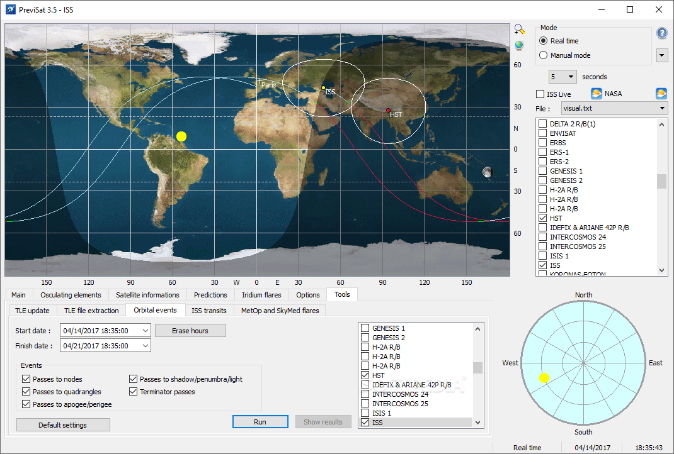674x454 pixels.
Task: Click the Run button
Action: pos(260,422)
